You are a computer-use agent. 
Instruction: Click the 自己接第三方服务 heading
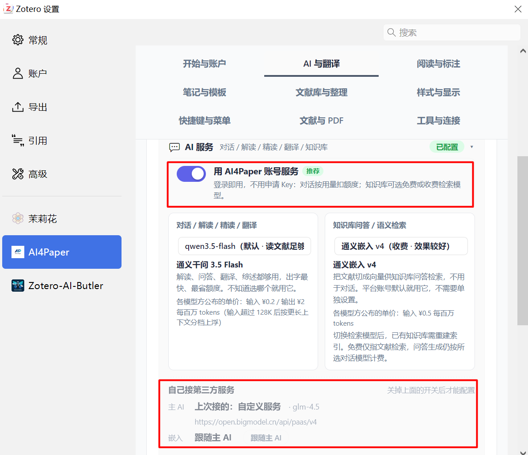[x=201, y=390]
